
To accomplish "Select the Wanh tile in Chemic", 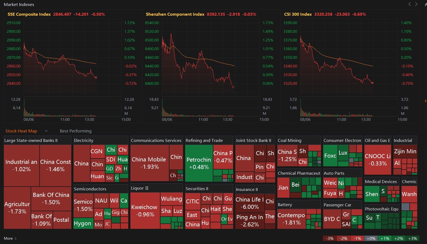I will tap(409, 194).
